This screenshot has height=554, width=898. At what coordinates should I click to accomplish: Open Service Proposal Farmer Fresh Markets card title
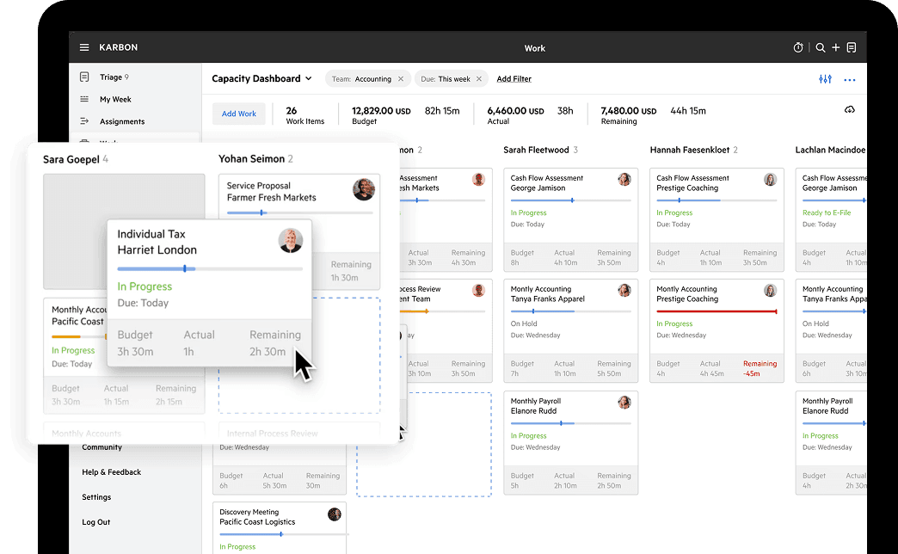(x=272, y=191)
